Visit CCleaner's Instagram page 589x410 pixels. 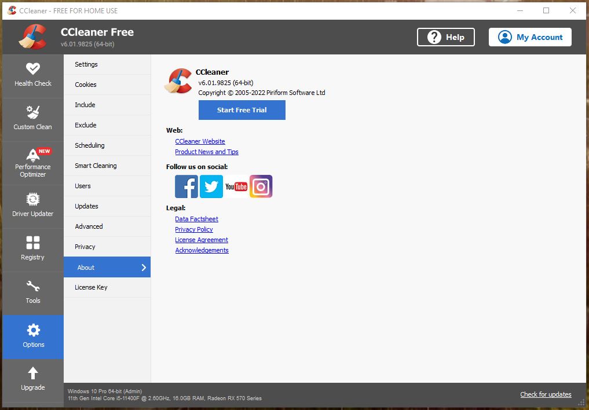[261, 186]
